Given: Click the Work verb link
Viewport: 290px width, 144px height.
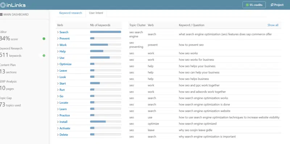Looking at the screenshot, I should coord(63,45).
